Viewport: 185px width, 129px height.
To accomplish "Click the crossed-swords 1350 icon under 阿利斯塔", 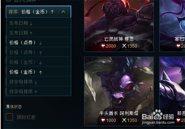I will click(124, 120).
